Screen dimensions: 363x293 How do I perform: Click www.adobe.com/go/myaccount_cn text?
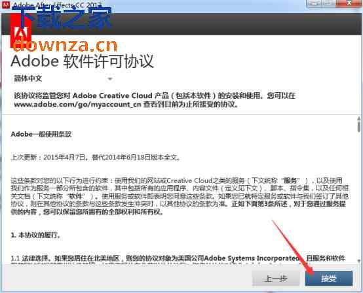(x=77, y=104)
